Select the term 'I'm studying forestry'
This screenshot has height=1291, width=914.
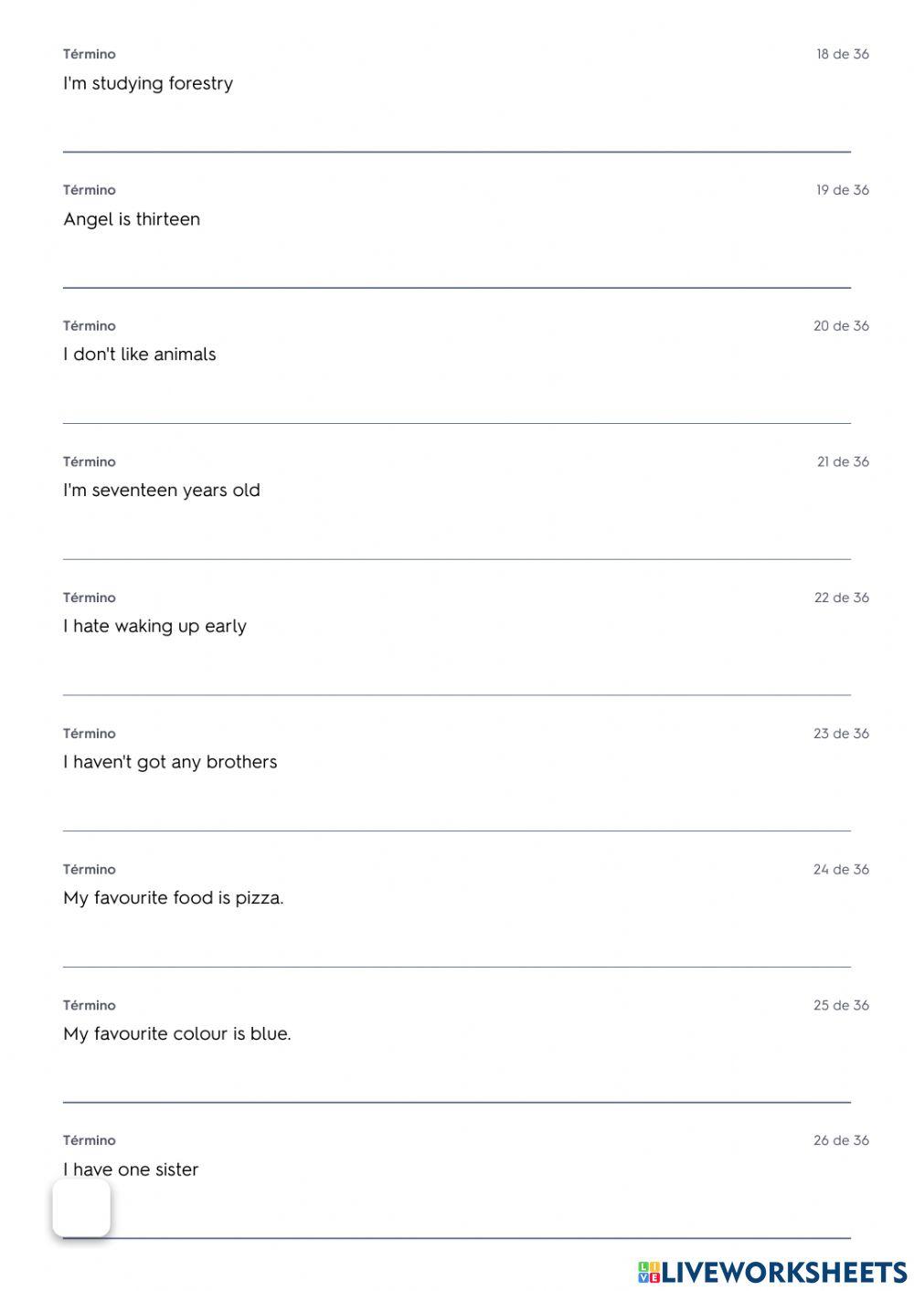click(148, 83)
